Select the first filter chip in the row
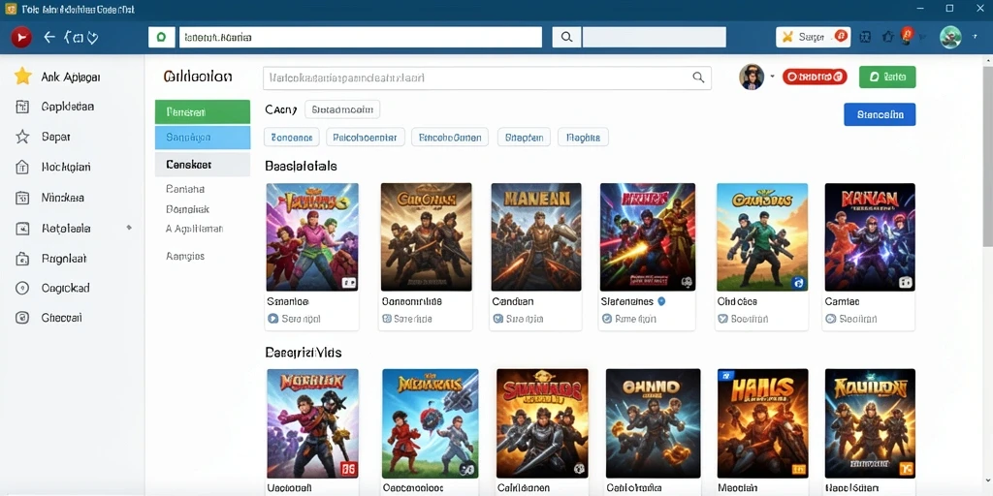The width and height of the screenshot is (993, 496). [291, 137]
